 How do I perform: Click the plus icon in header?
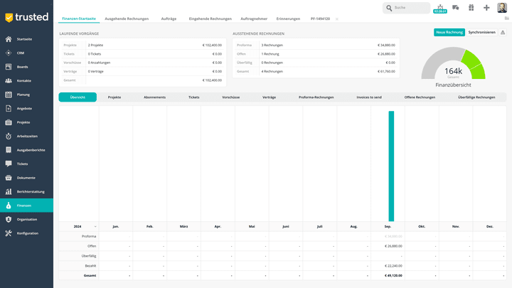coord(486,8)
